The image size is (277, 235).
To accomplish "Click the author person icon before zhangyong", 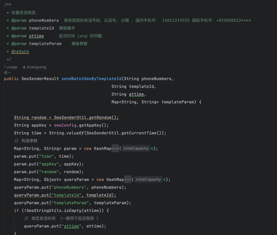I will coord(24,67).
